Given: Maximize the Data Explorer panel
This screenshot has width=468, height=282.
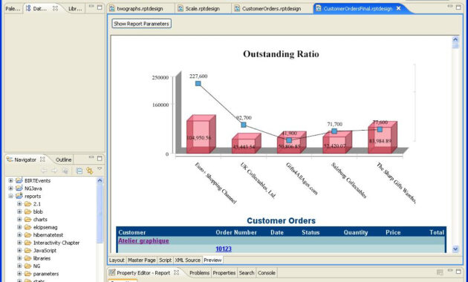Looking at the screenshot, I should (x=100, y=7).
